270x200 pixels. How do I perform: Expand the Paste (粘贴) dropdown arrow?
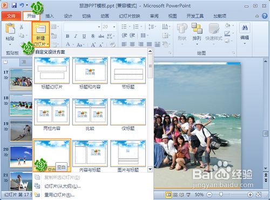(10, 44)
